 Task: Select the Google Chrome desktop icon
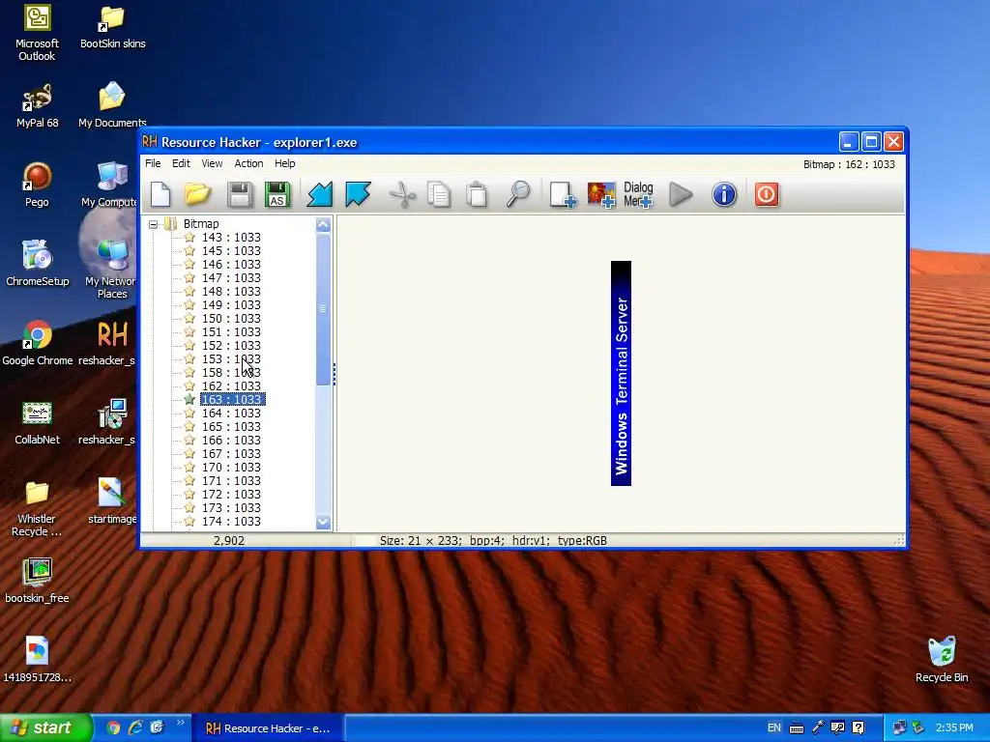pos(38,344)
